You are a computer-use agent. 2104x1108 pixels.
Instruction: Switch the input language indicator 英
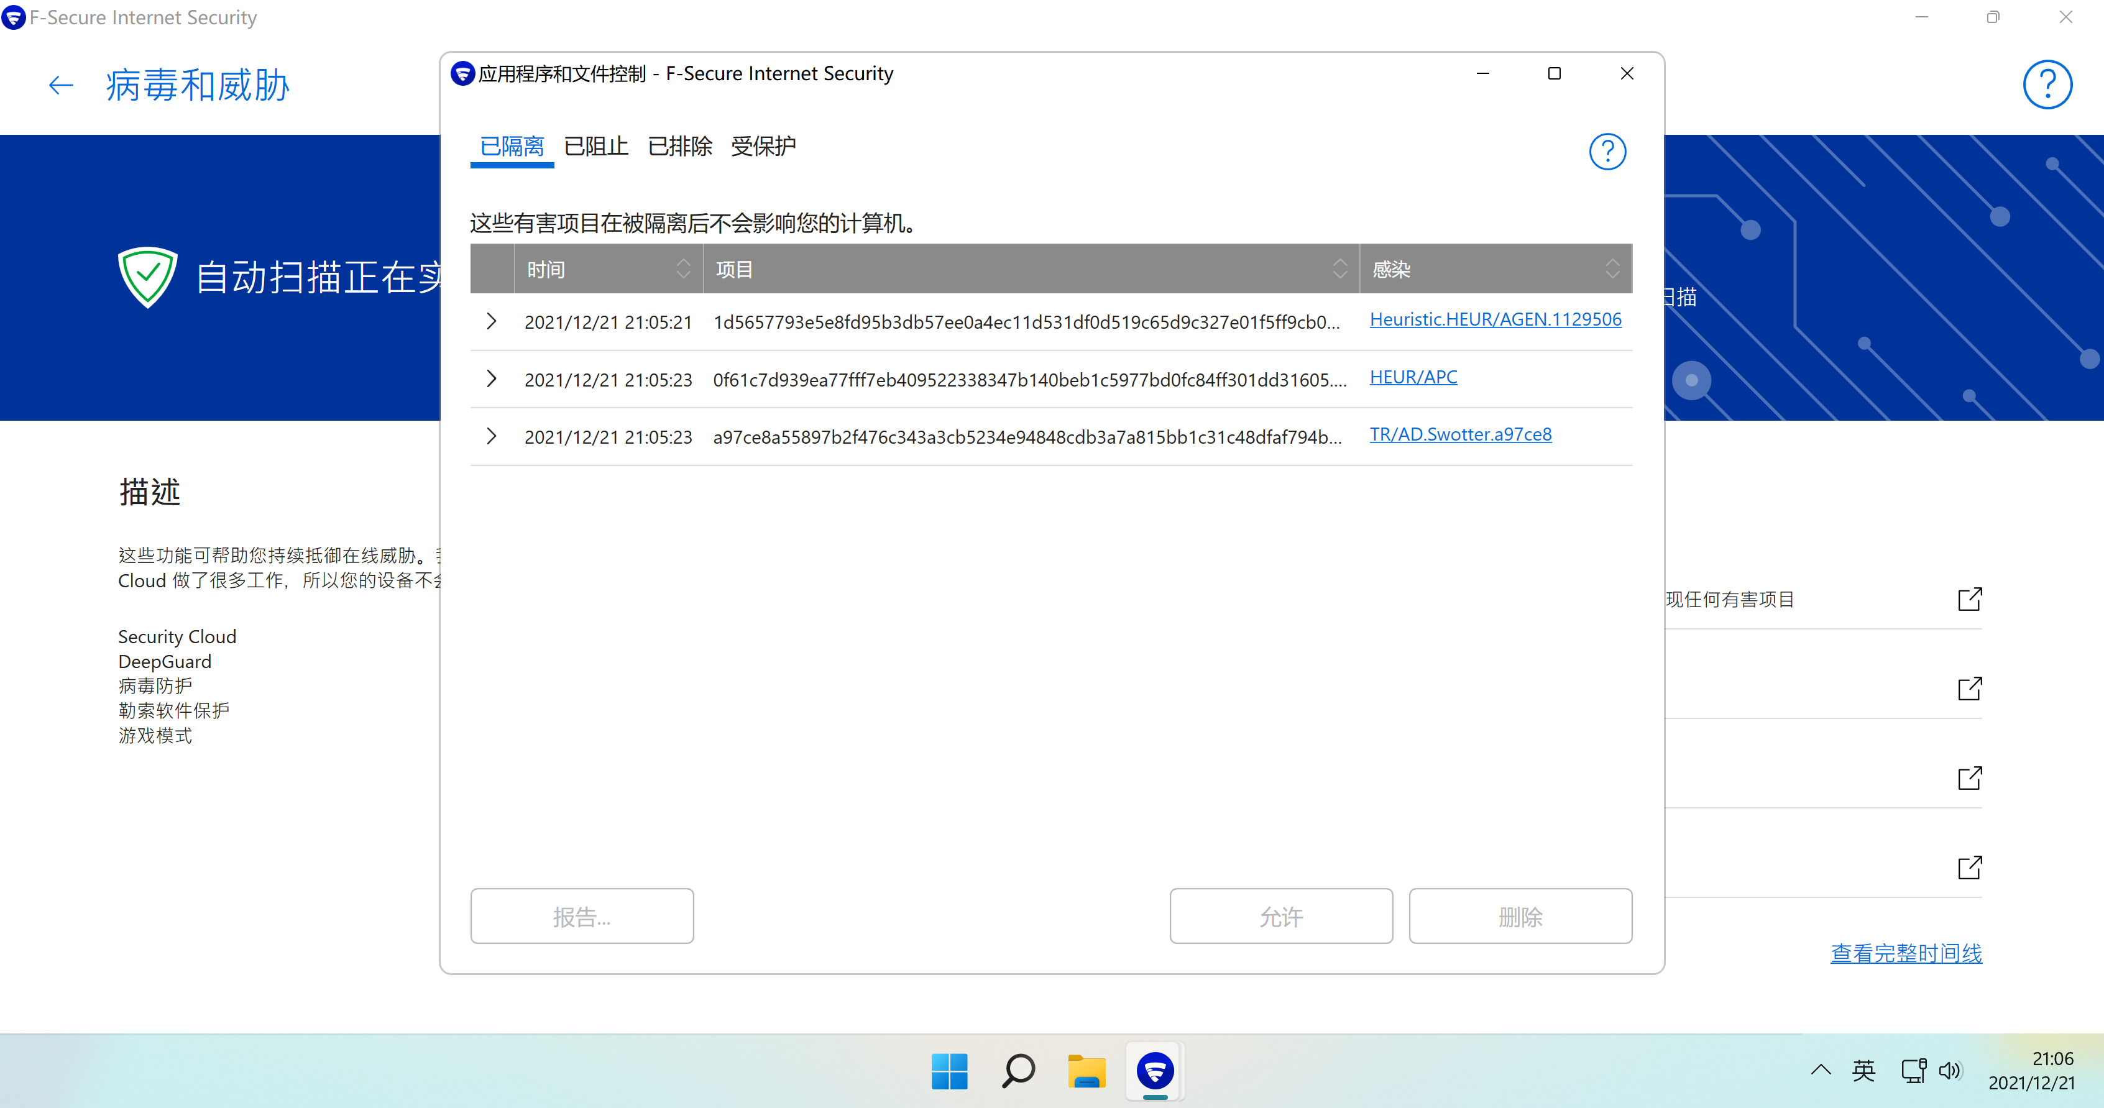point(1863,1071)
